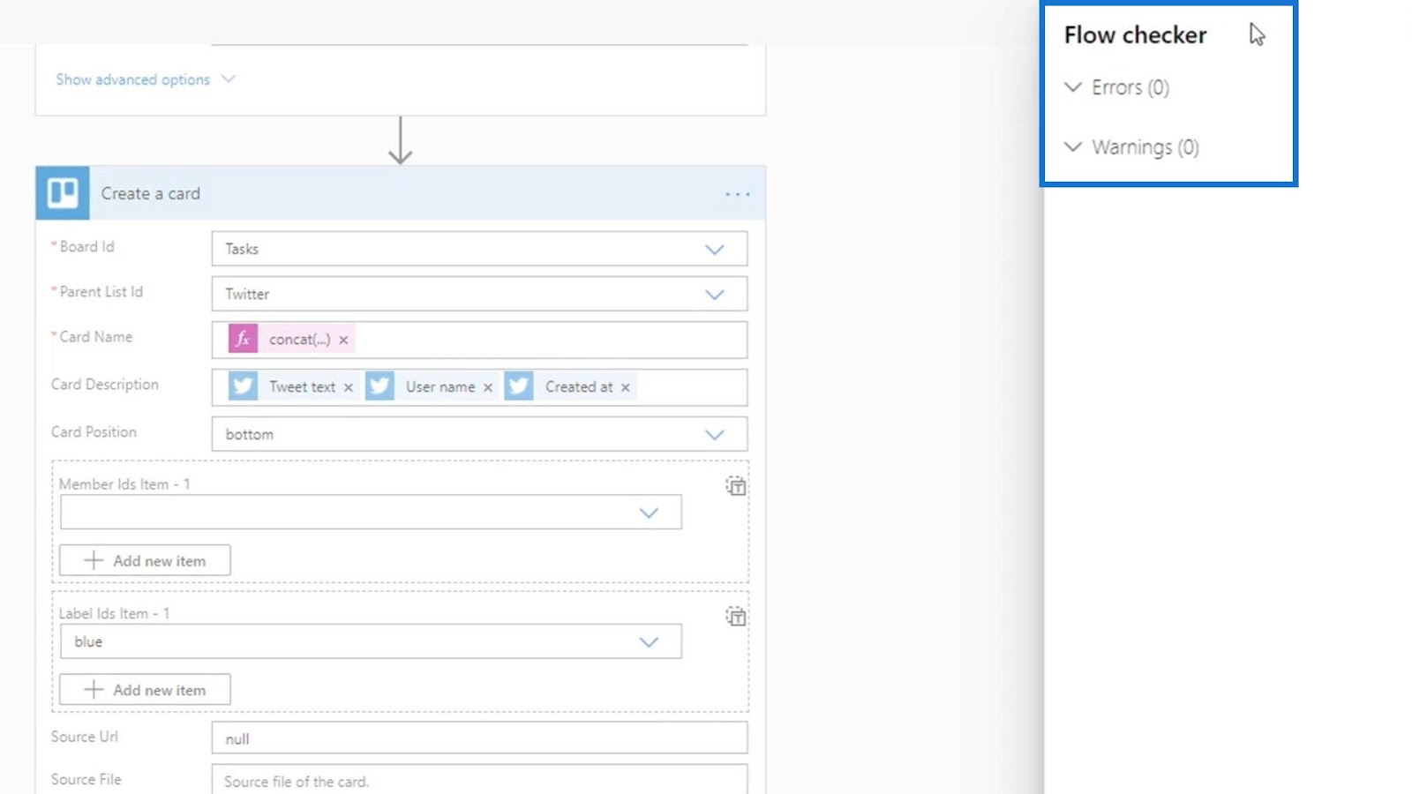The width and height of the screenshot is (1412, 794).
Task: Remove the Tweet text token
Action: pos(348,387)
